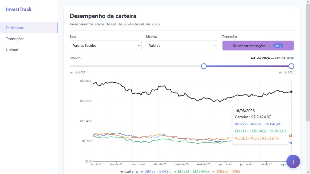Viewport: 310px width, 174px height.
Task: Toggle the BBAS3 - BRASIL legend item
Action: point(156,172)
